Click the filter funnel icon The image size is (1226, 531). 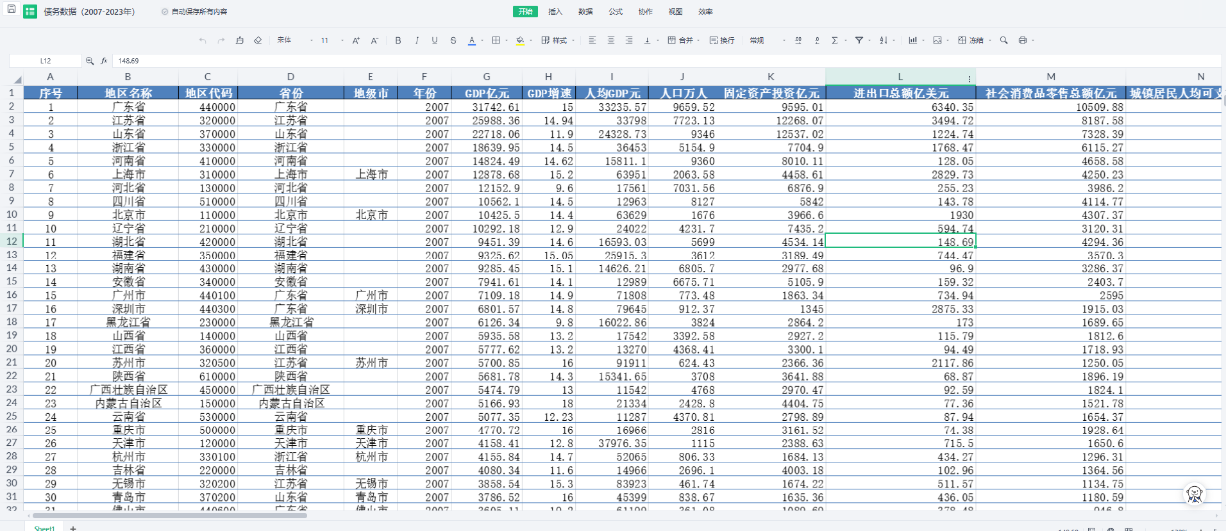coord(859,40)
